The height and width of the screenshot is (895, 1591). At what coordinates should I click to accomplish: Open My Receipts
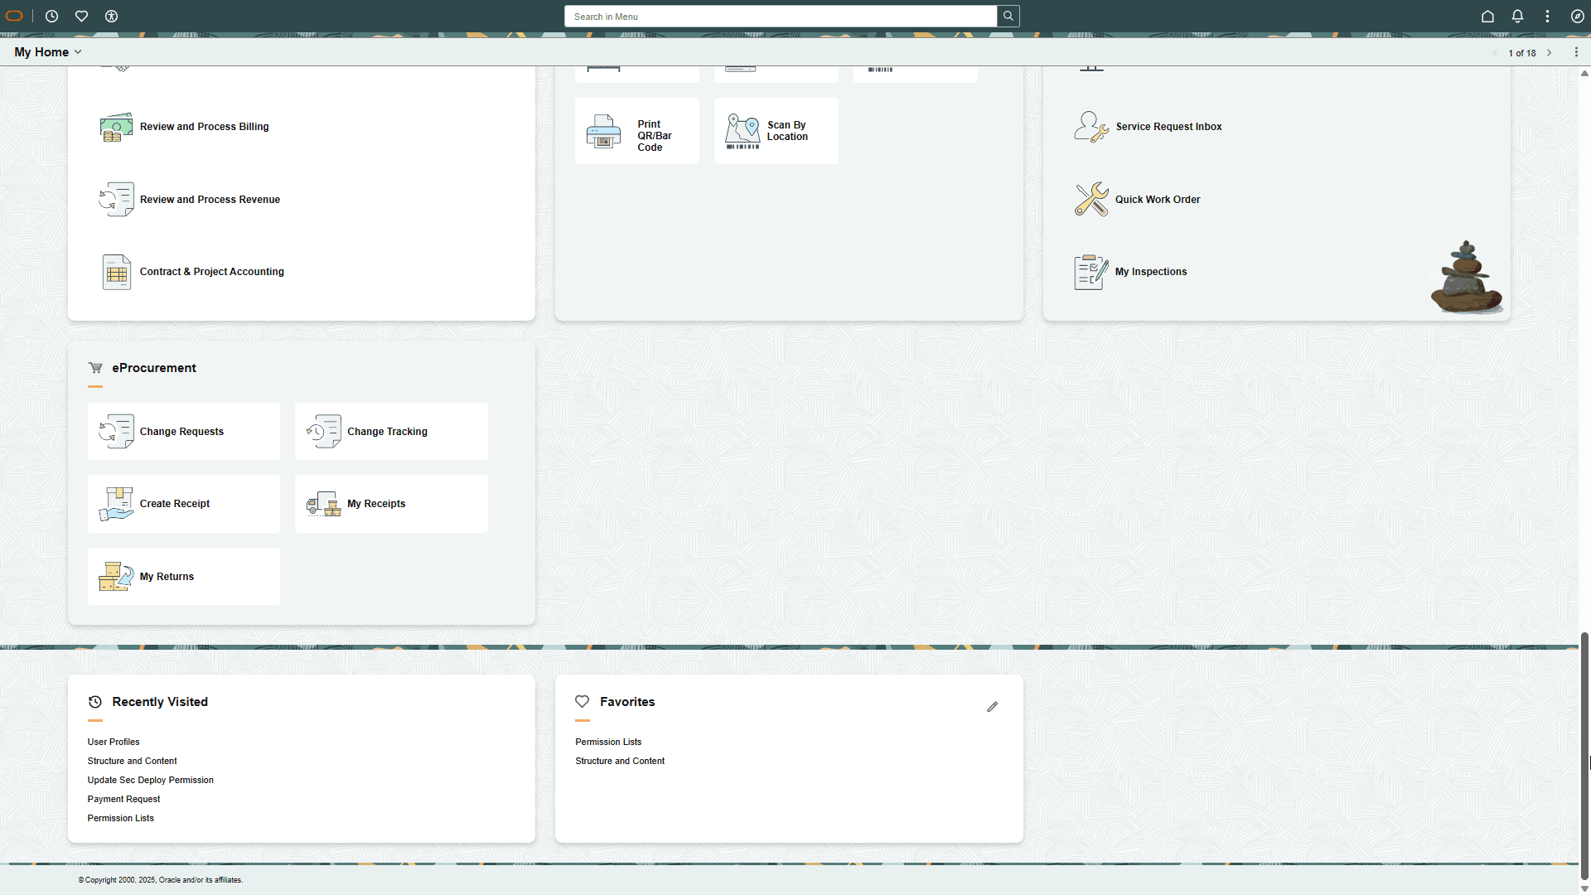click(390, 503)
